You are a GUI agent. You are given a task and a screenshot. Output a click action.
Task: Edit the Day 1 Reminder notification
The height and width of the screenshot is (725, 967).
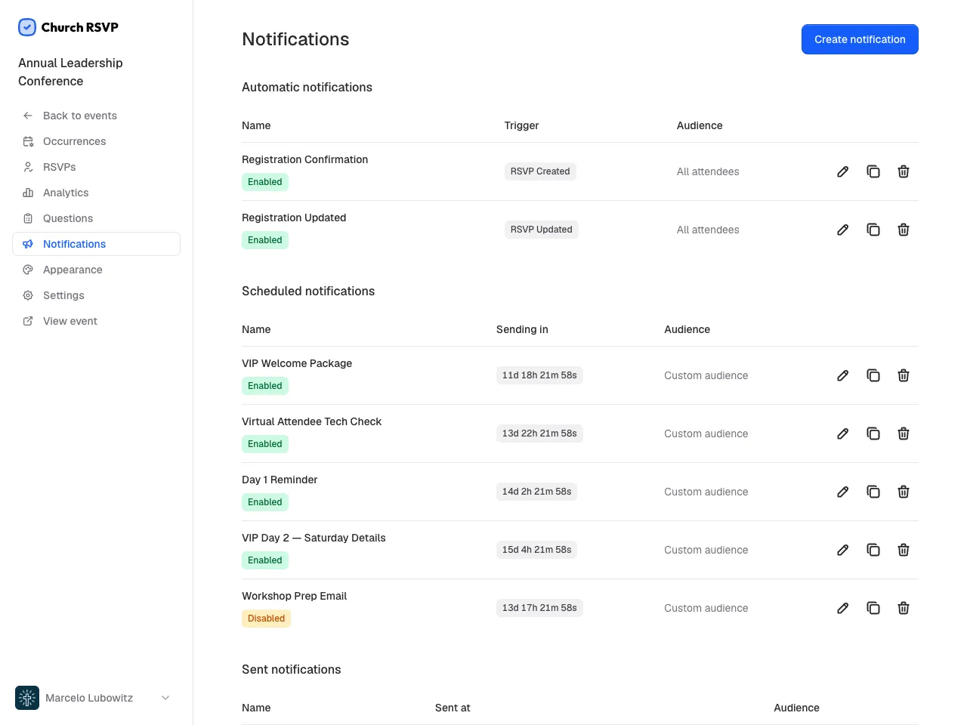tap(843, 492)
